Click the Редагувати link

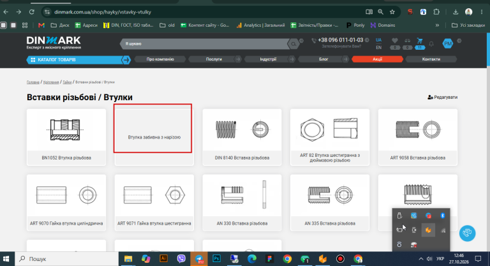[x=443, y=97]
